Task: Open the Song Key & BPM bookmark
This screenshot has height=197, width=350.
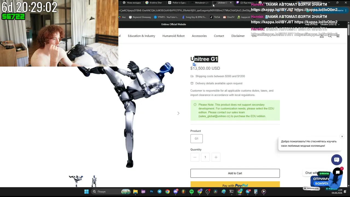Action: 194,17
